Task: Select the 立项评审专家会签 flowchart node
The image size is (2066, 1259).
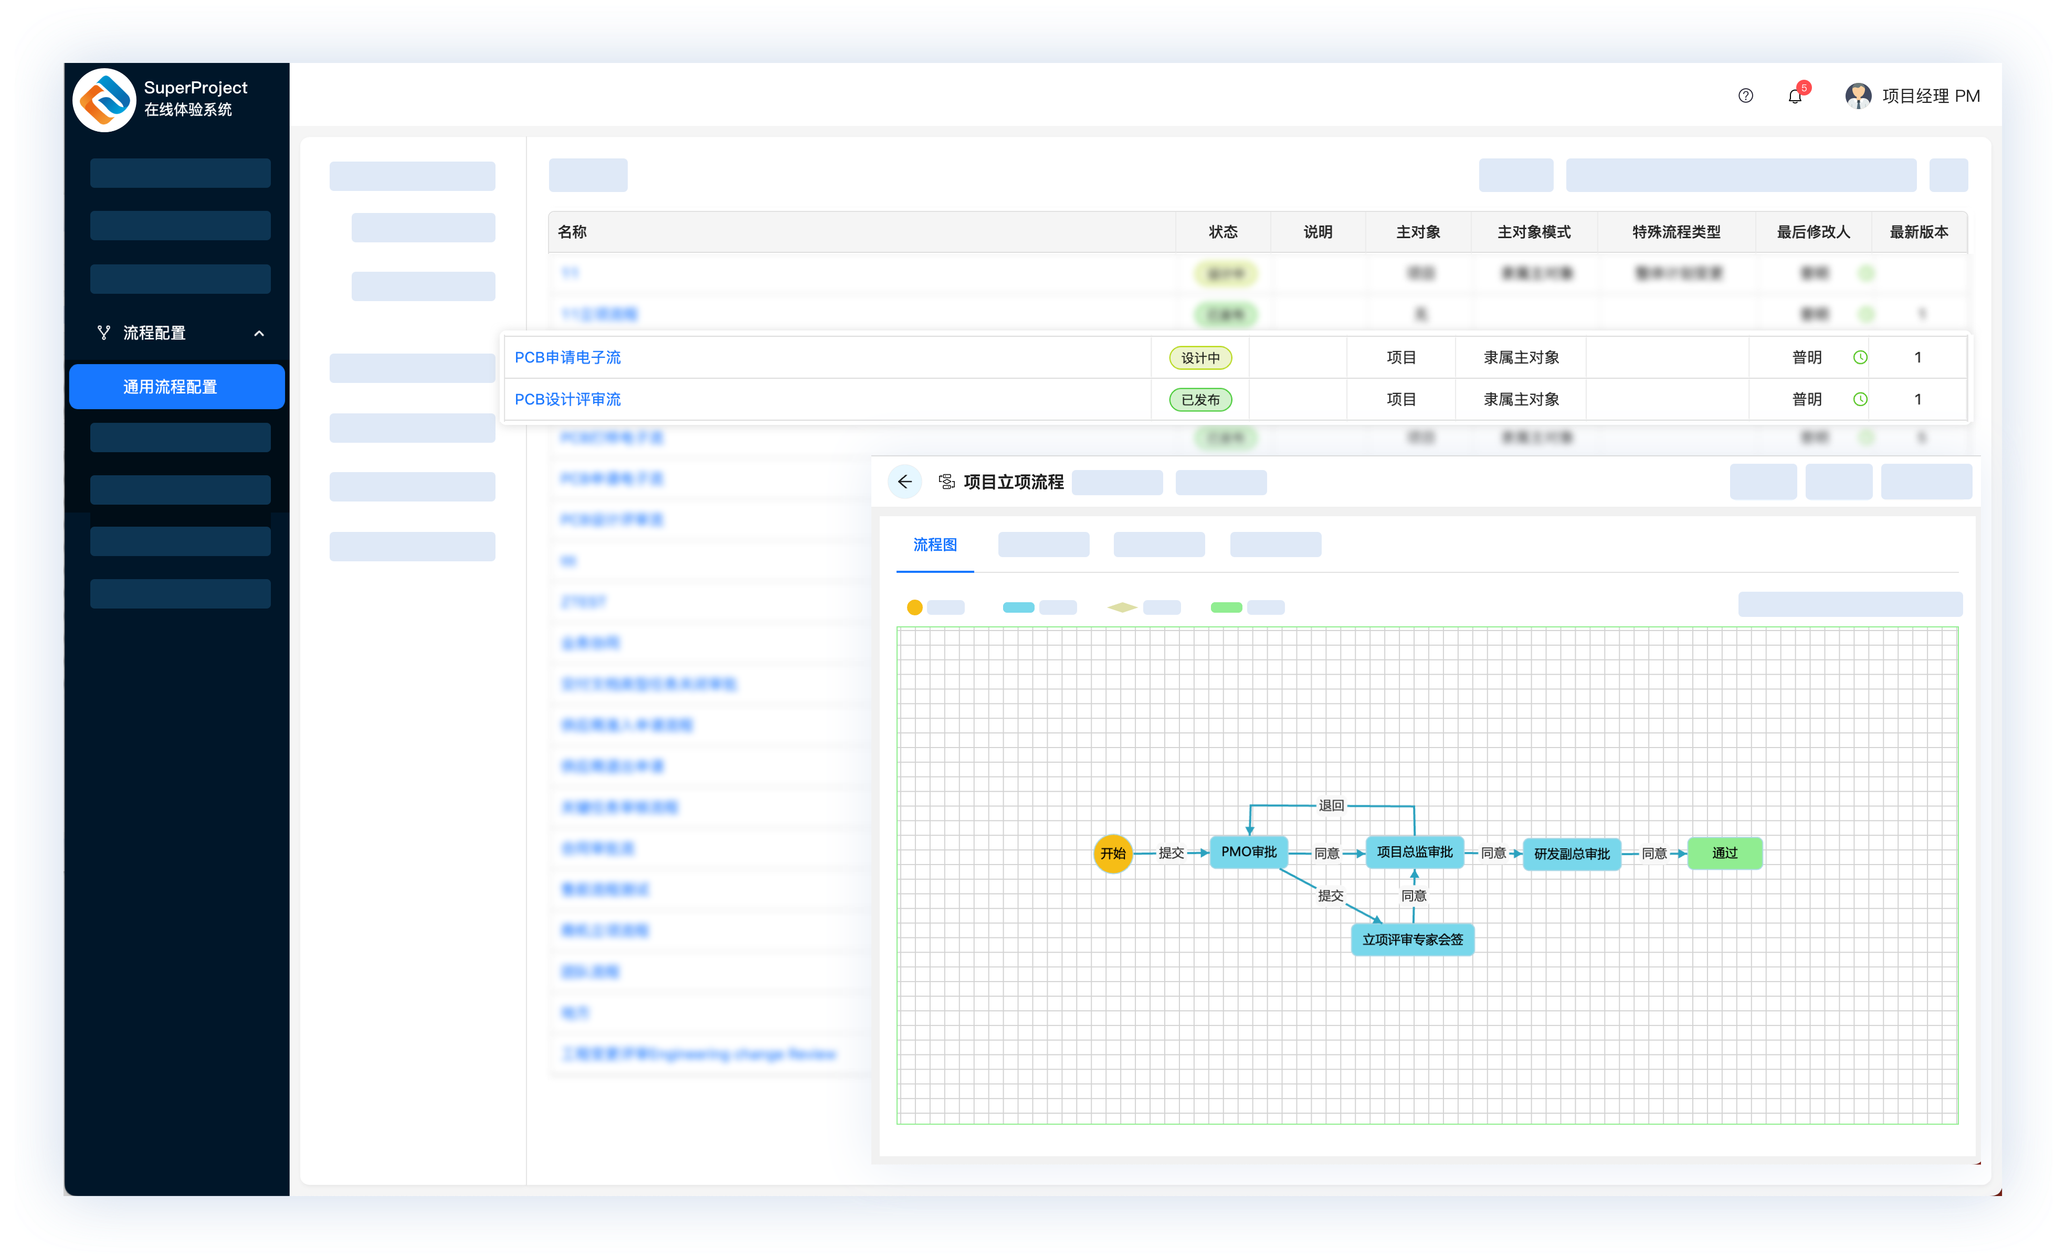Action: pyautogui.click(x=1412, y=940)
